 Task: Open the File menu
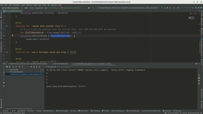point(2,5)
